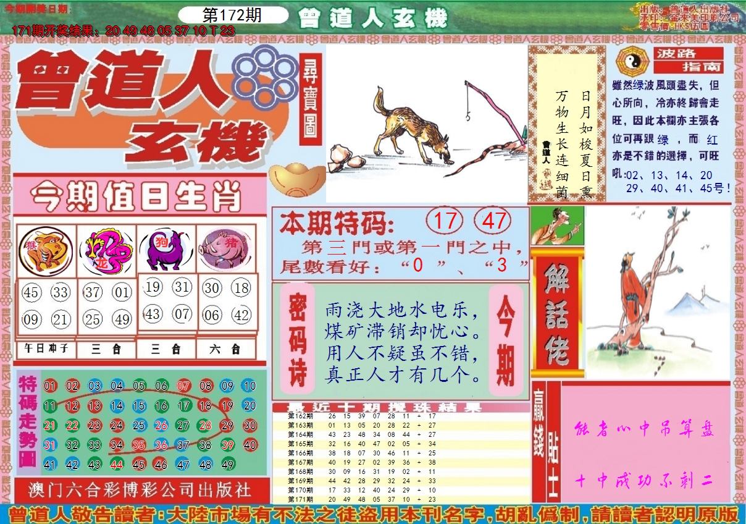Click the verse 日月如梭夏日熏
Image resolution: width=746 pixels, height=524 pixels.
click(x=585, y=145)
